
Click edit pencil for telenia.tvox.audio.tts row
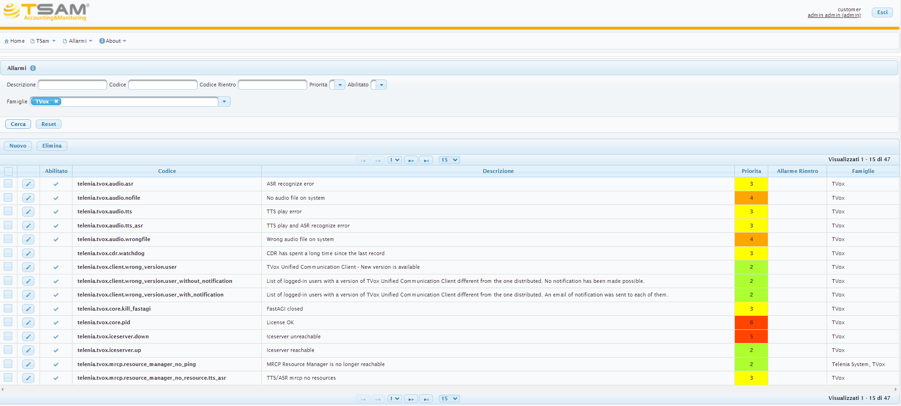pos(28,212)
